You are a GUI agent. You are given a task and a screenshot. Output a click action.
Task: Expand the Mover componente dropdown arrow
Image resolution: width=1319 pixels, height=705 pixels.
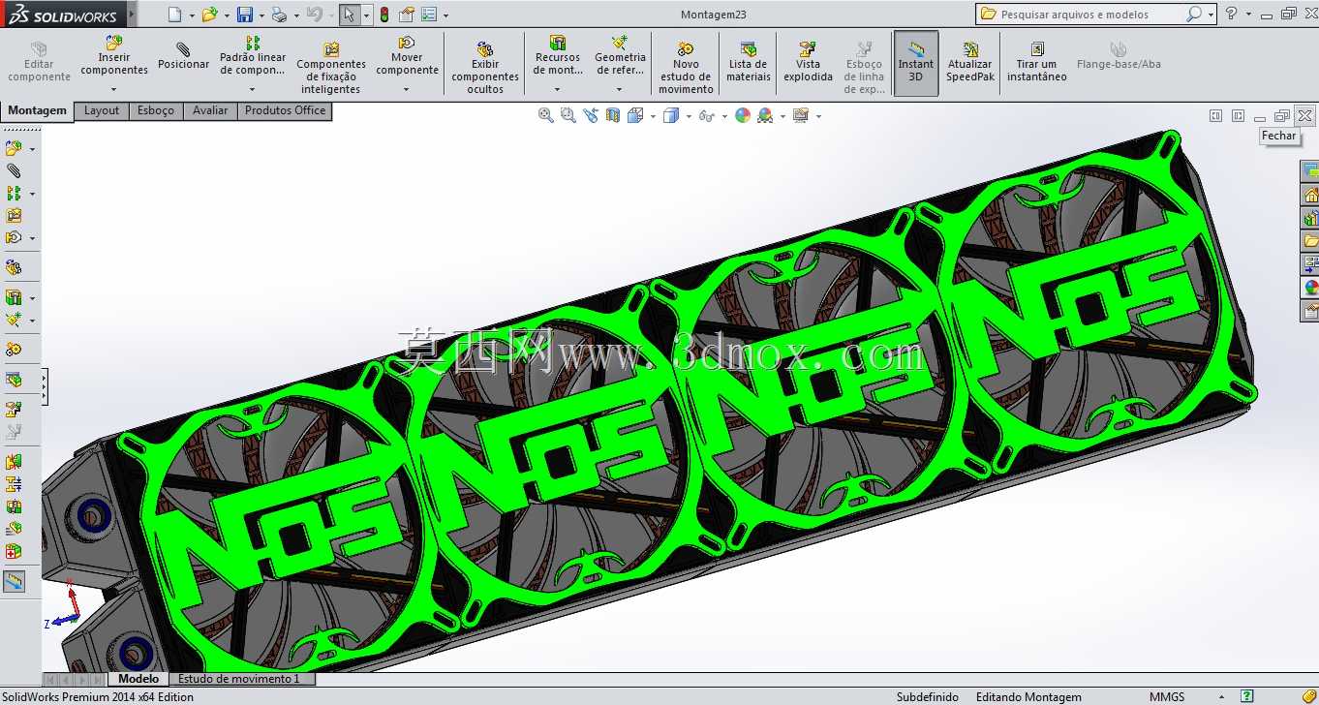407,90
